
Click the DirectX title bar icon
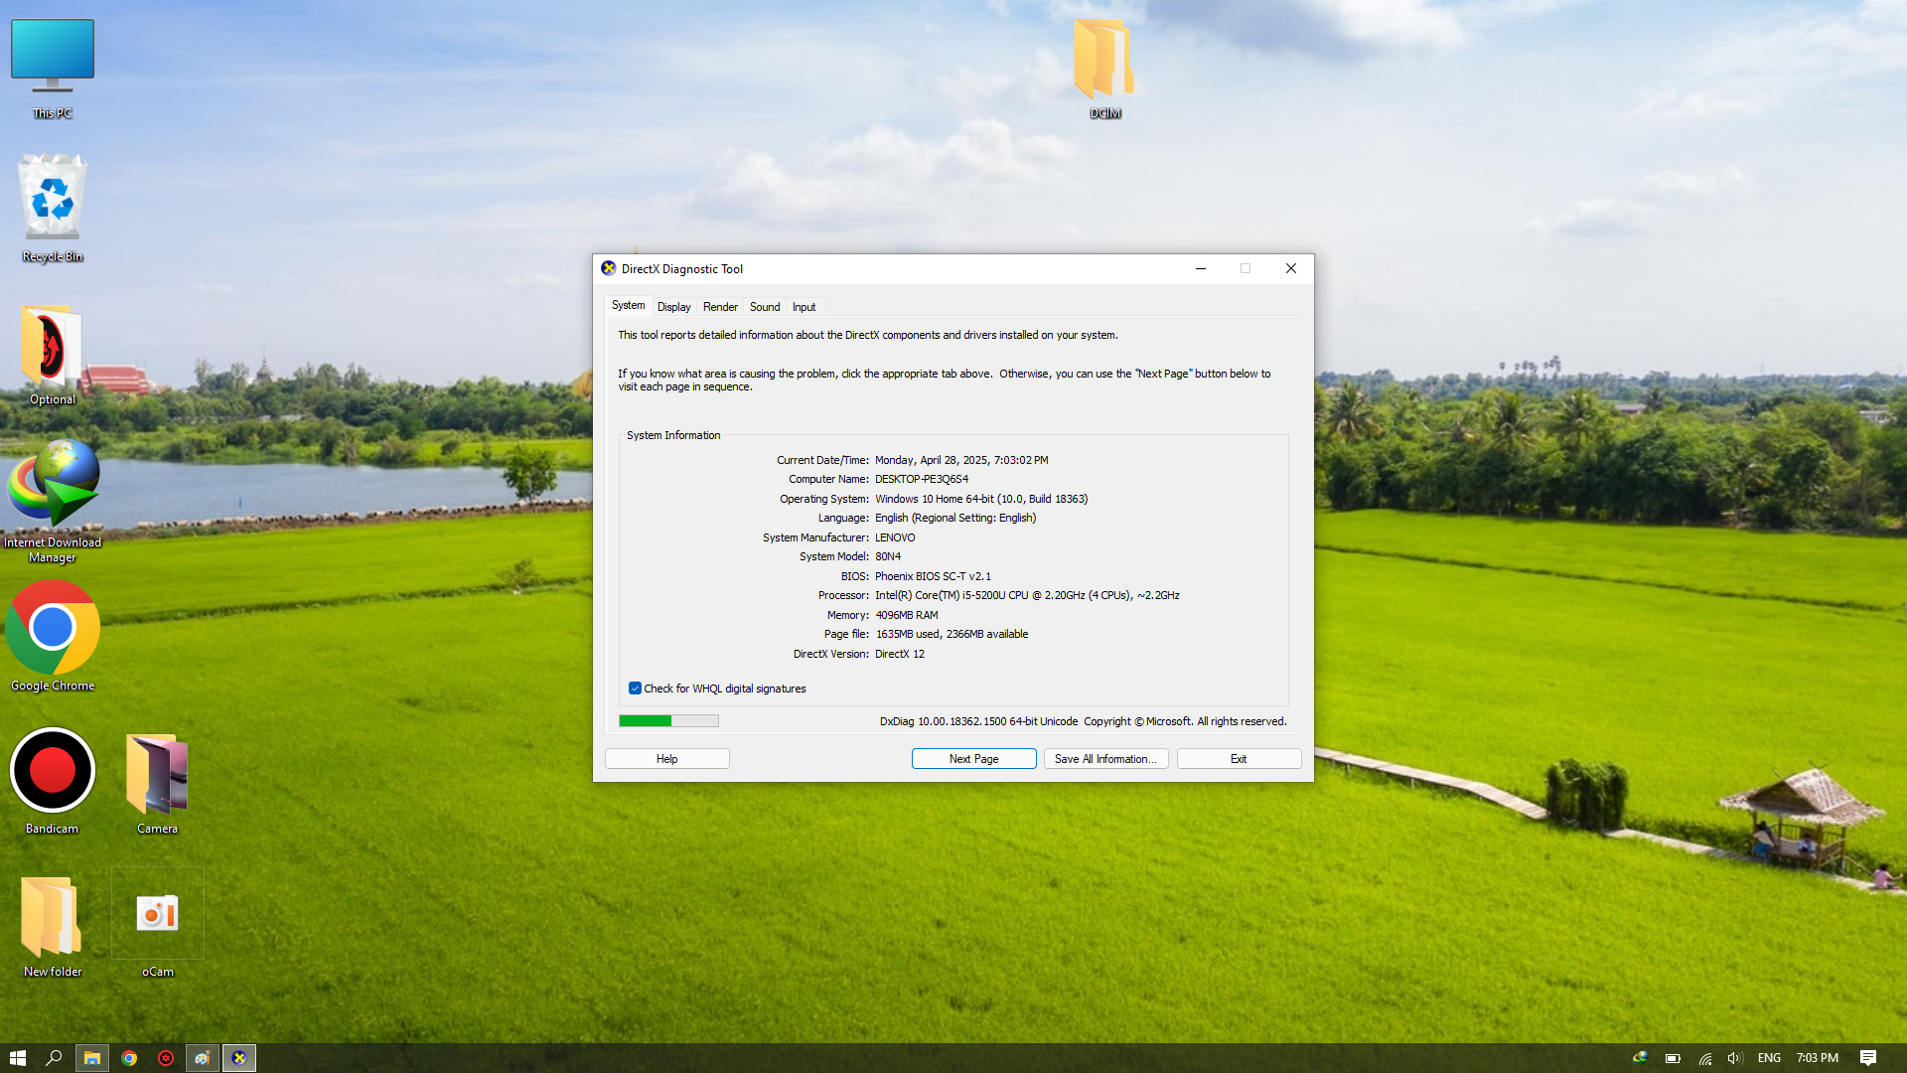click(609, 268)
